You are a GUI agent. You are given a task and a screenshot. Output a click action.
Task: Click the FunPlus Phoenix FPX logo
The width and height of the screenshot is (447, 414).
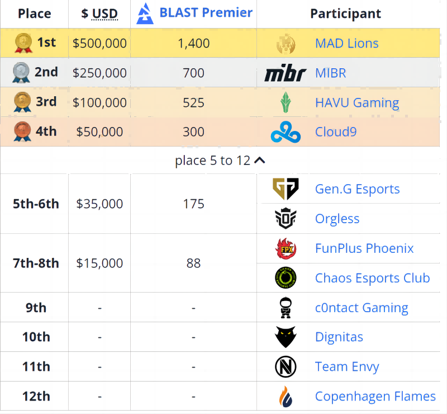pyautogui.click(x=286, y=248)
